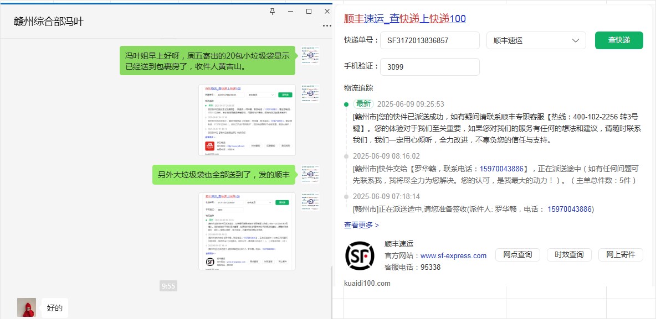Click sender avatar beside 另外大垃圾袋 message

(x=310, y=174)
